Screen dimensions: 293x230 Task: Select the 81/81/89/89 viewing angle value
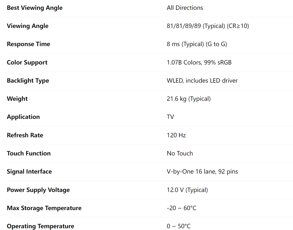point(208,26)
